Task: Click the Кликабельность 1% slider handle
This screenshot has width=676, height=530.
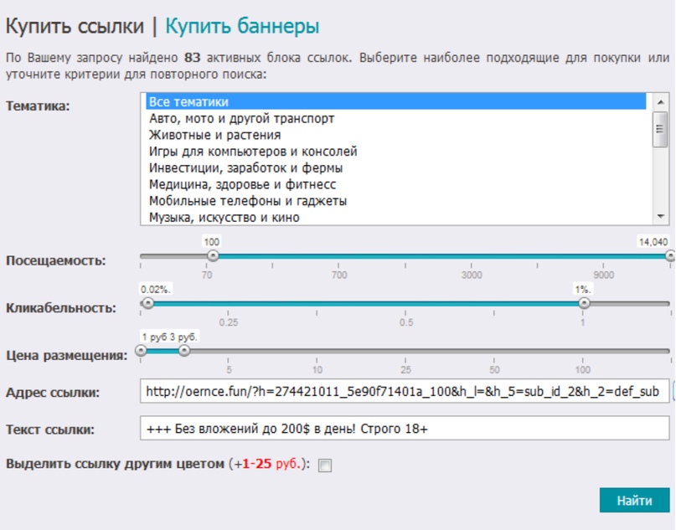Action: (x=584, y=304)
